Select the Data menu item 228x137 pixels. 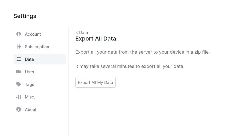[40, 59]
